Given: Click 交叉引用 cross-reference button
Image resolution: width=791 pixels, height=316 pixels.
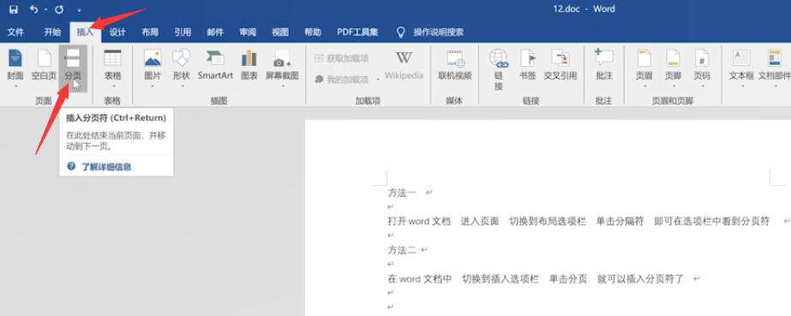Looking at the screenshot, I should [560, 65].
